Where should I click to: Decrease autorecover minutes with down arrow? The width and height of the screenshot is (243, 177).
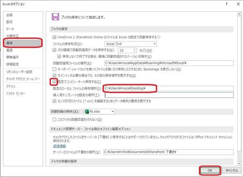(x=135, y=51)
